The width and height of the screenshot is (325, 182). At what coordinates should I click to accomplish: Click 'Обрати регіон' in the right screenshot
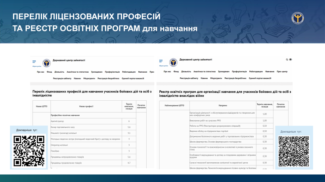164,66
